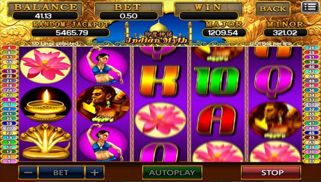
Task: Click the warrior symbol on second reel
Action: (103, 104)
